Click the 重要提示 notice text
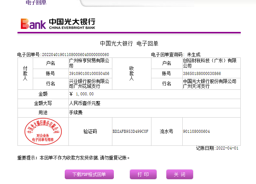 pos(73,158)
